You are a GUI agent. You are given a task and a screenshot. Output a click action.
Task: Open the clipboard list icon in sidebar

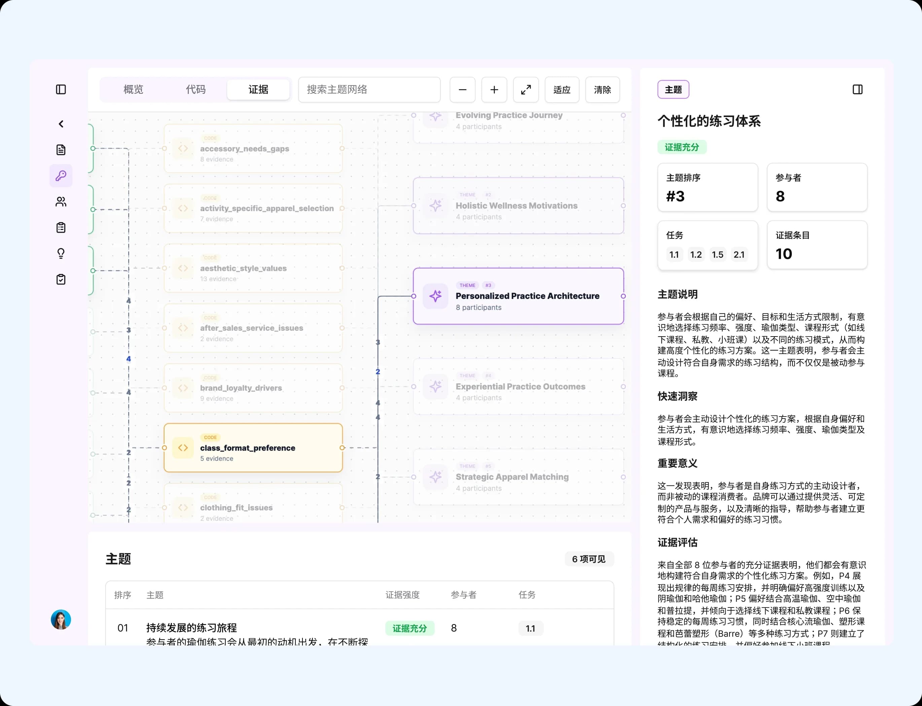[61, 228]
